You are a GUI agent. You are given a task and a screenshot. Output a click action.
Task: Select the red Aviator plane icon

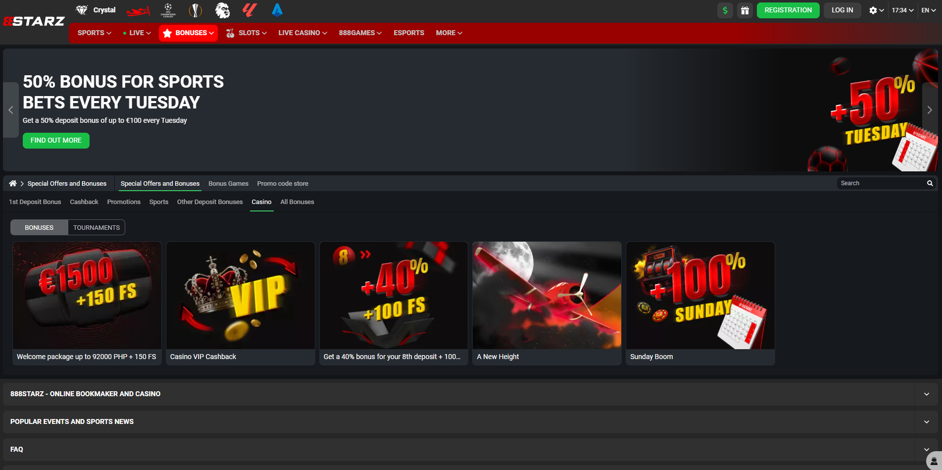[138, 9]
